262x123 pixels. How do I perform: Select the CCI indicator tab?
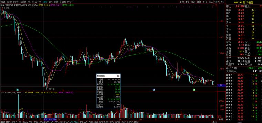point(101,122)
